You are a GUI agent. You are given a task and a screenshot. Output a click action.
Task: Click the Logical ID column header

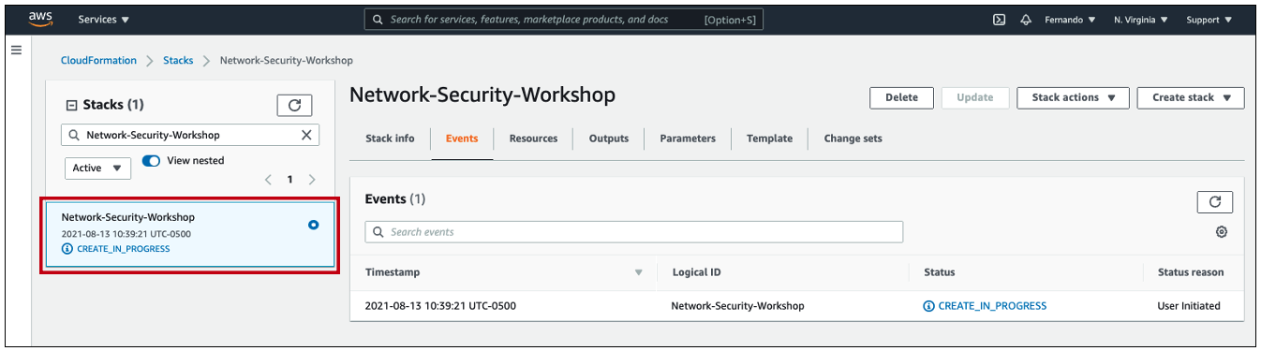[696, 272]
